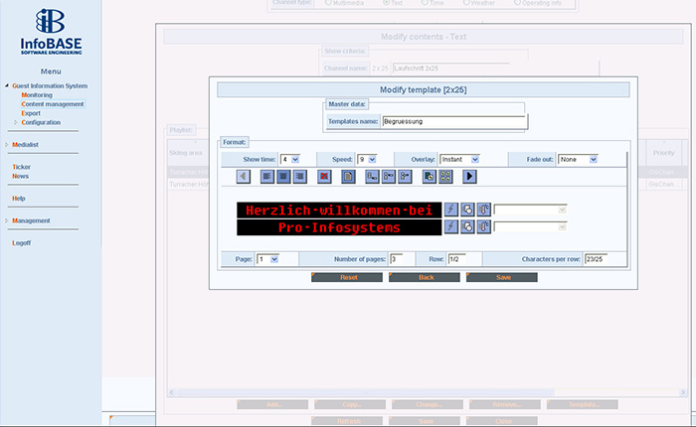The image size is (696, 427).
Task: Click LED text row 'Herzlich willkommen bei'
Action: tap(339, 211)
